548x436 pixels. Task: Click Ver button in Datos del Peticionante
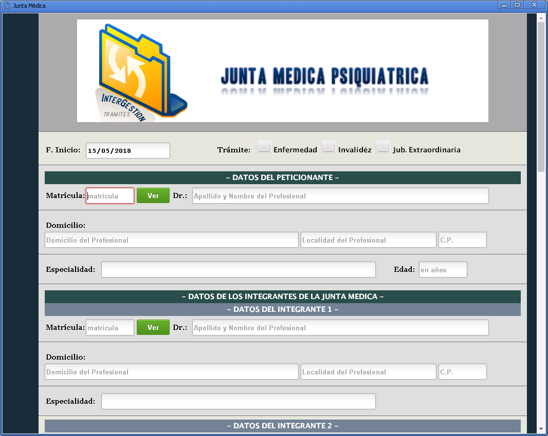click(153, 195)
